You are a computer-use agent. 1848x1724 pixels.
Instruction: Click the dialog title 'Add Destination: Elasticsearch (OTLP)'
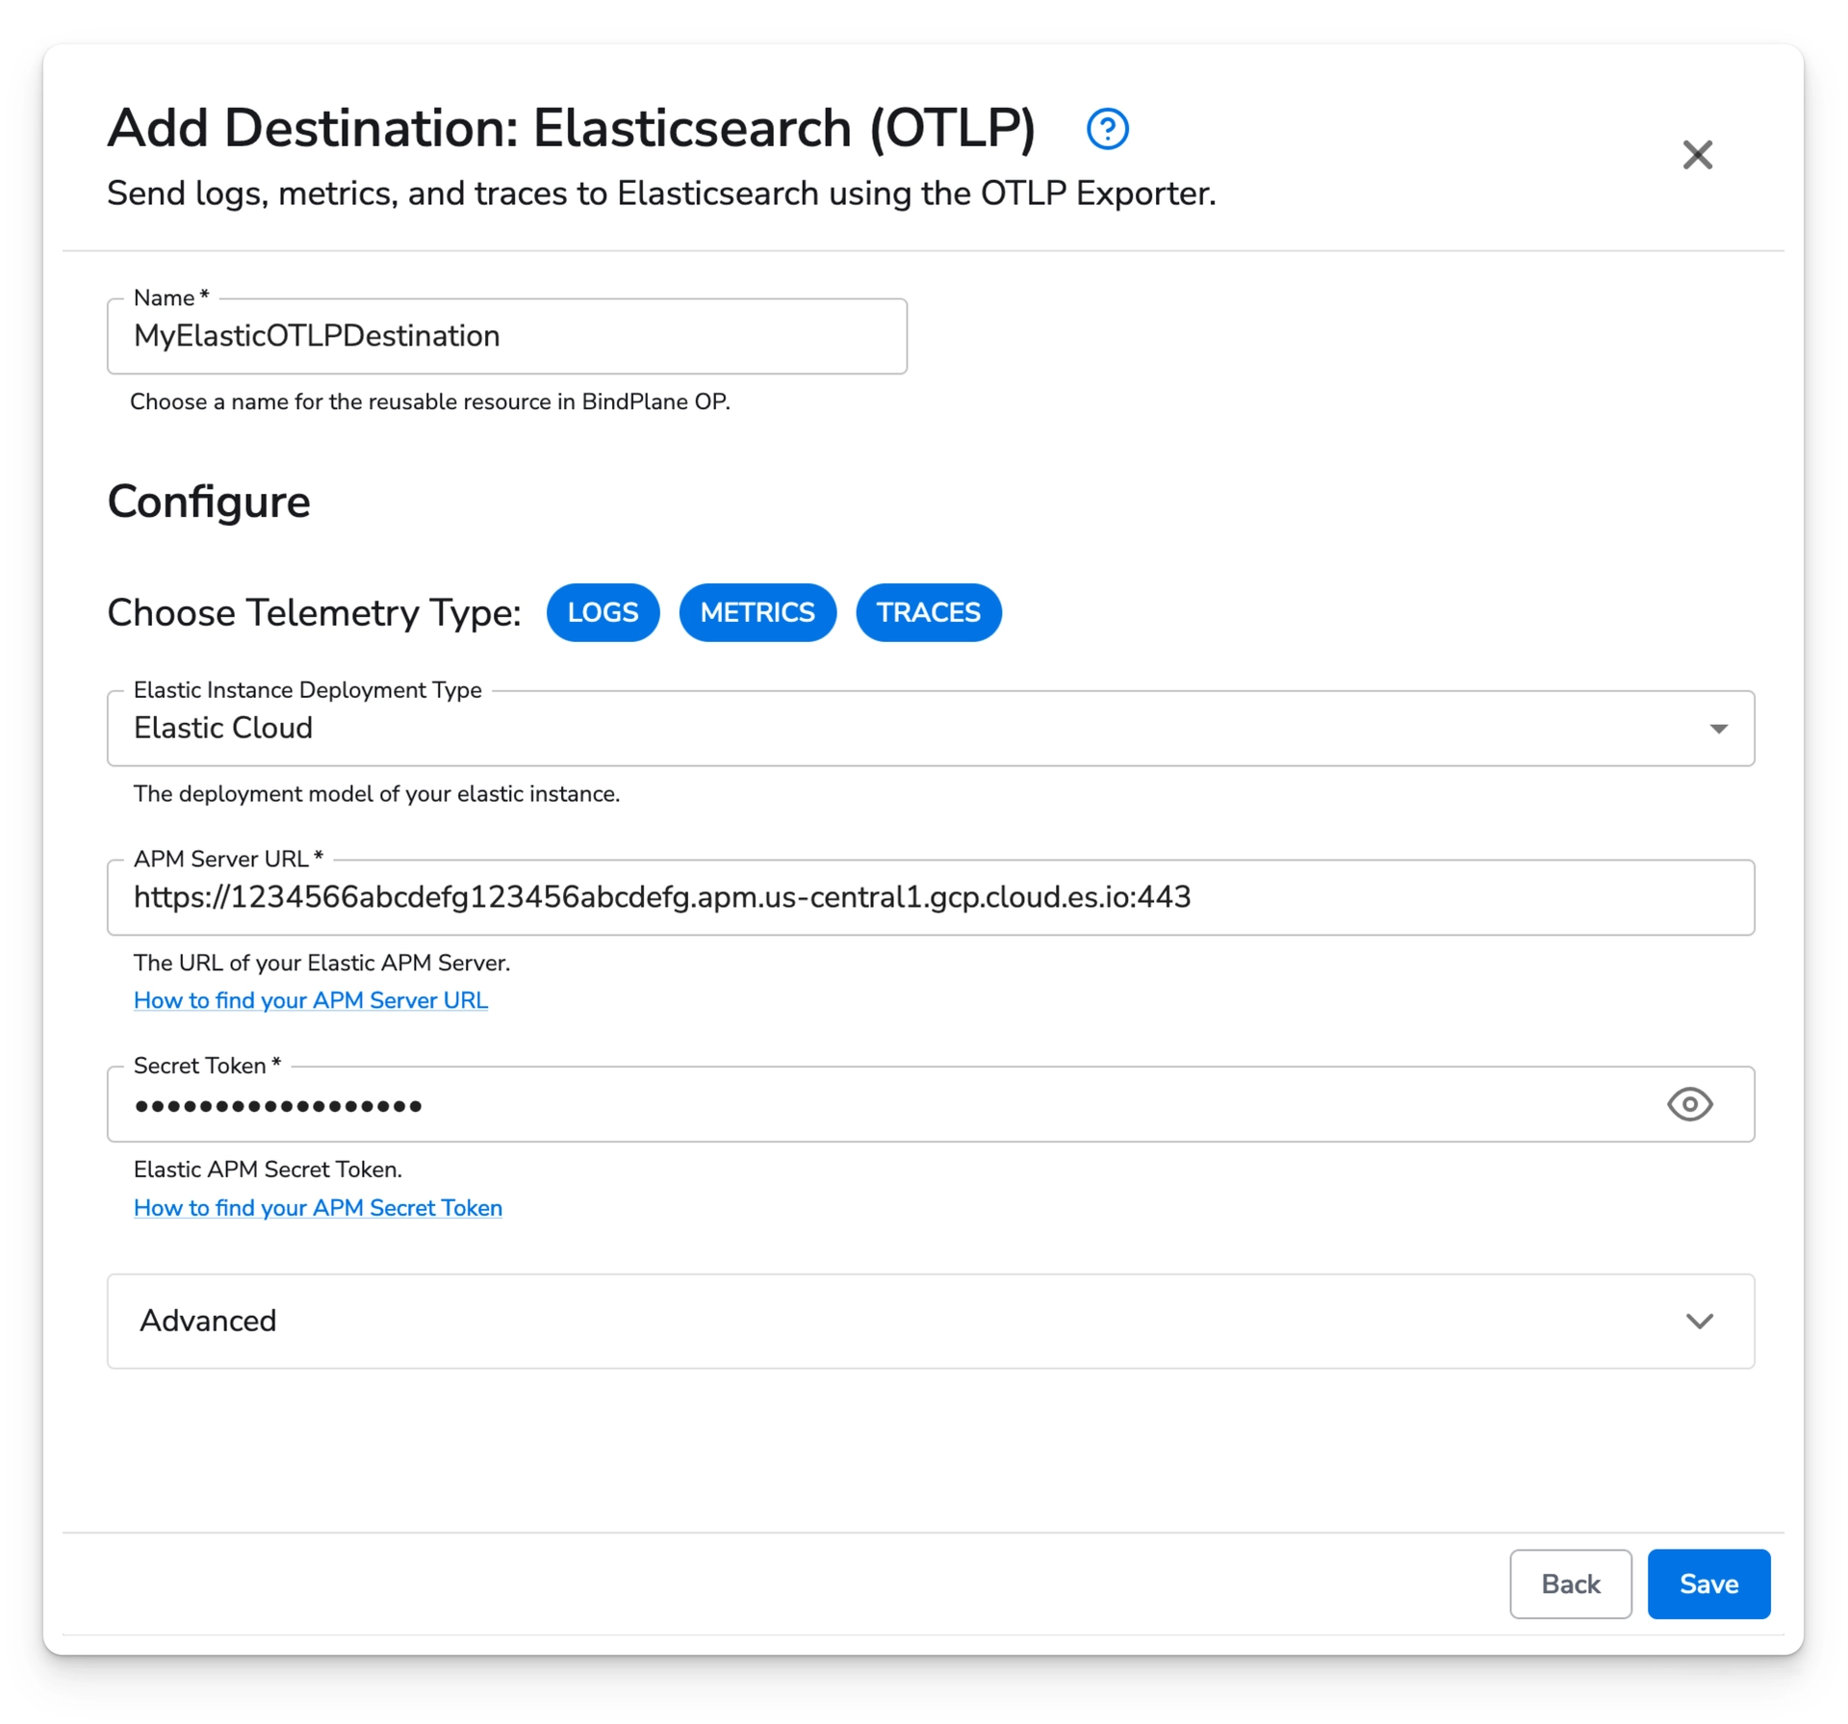572,128
